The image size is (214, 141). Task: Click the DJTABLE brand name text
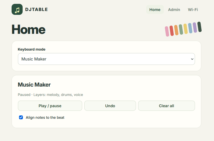click(36, 9)
